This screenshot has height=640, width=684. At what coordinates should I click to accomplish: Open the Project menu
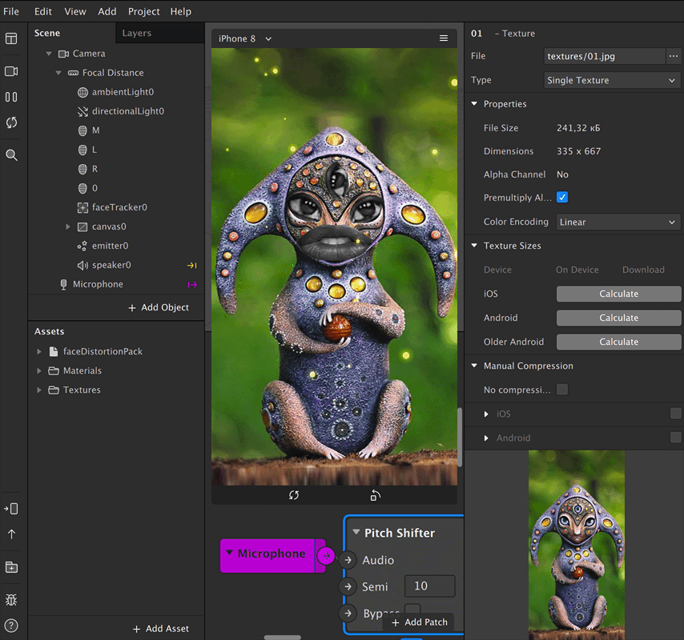[x=143, y=11]
